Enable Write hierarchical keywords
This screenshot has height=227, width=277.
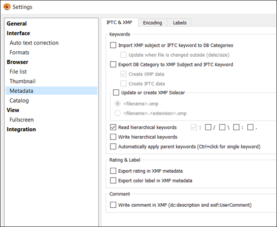coord(113,137)
